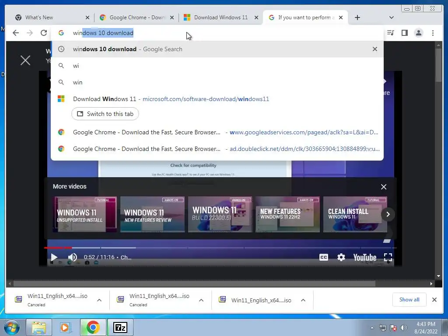Close the Download Windows 11 tab

(256, 17)
